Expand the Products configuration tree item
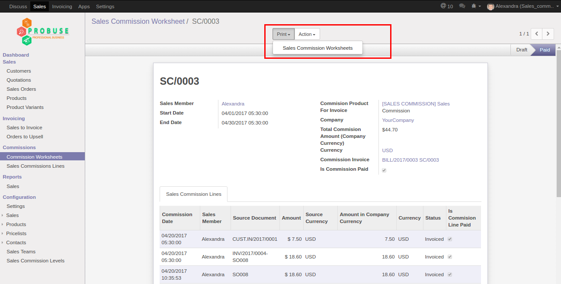Viewport: 561px width, 284px height. coord(16,224)
